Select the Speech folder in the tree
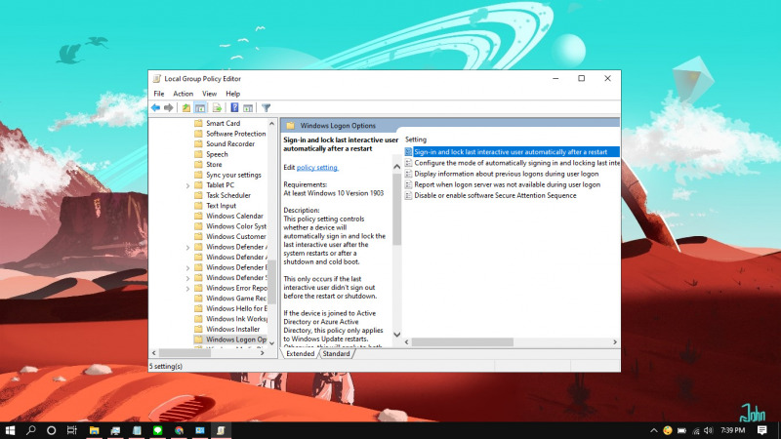The image size is (781, 439). [x=217, y=154]
